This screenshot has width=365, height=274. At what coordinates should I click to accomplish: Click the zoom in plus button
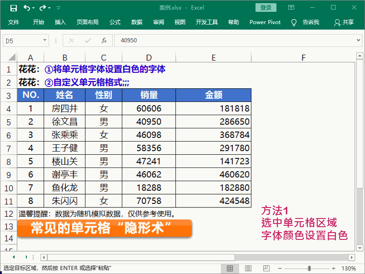(x=334, y=269)
